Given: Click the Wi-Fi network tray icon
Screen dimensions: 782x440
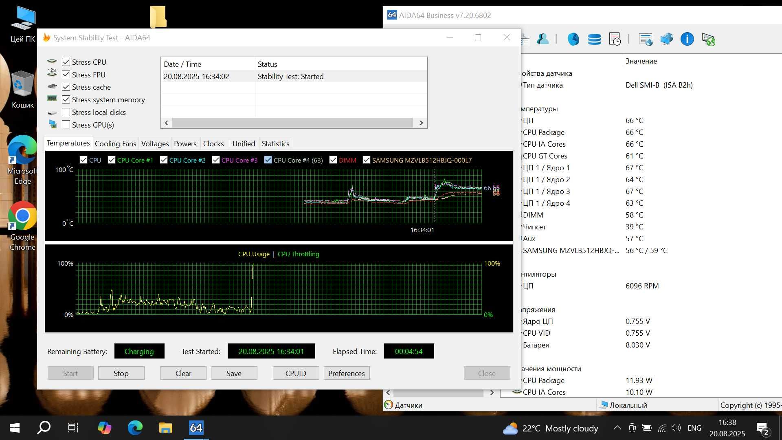Looking at the screenshot, I should click(x=662, y=428).
